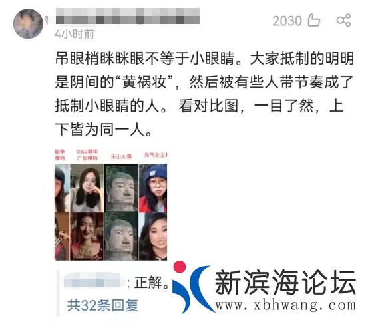
Task: Click the 2030 like count
Action: (287, 21)
